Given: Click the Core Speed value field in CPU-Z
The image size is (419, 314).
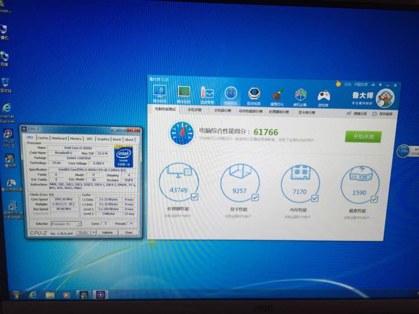Looking at the screenshot, I should pyautogui.click(x=64, y=199).
